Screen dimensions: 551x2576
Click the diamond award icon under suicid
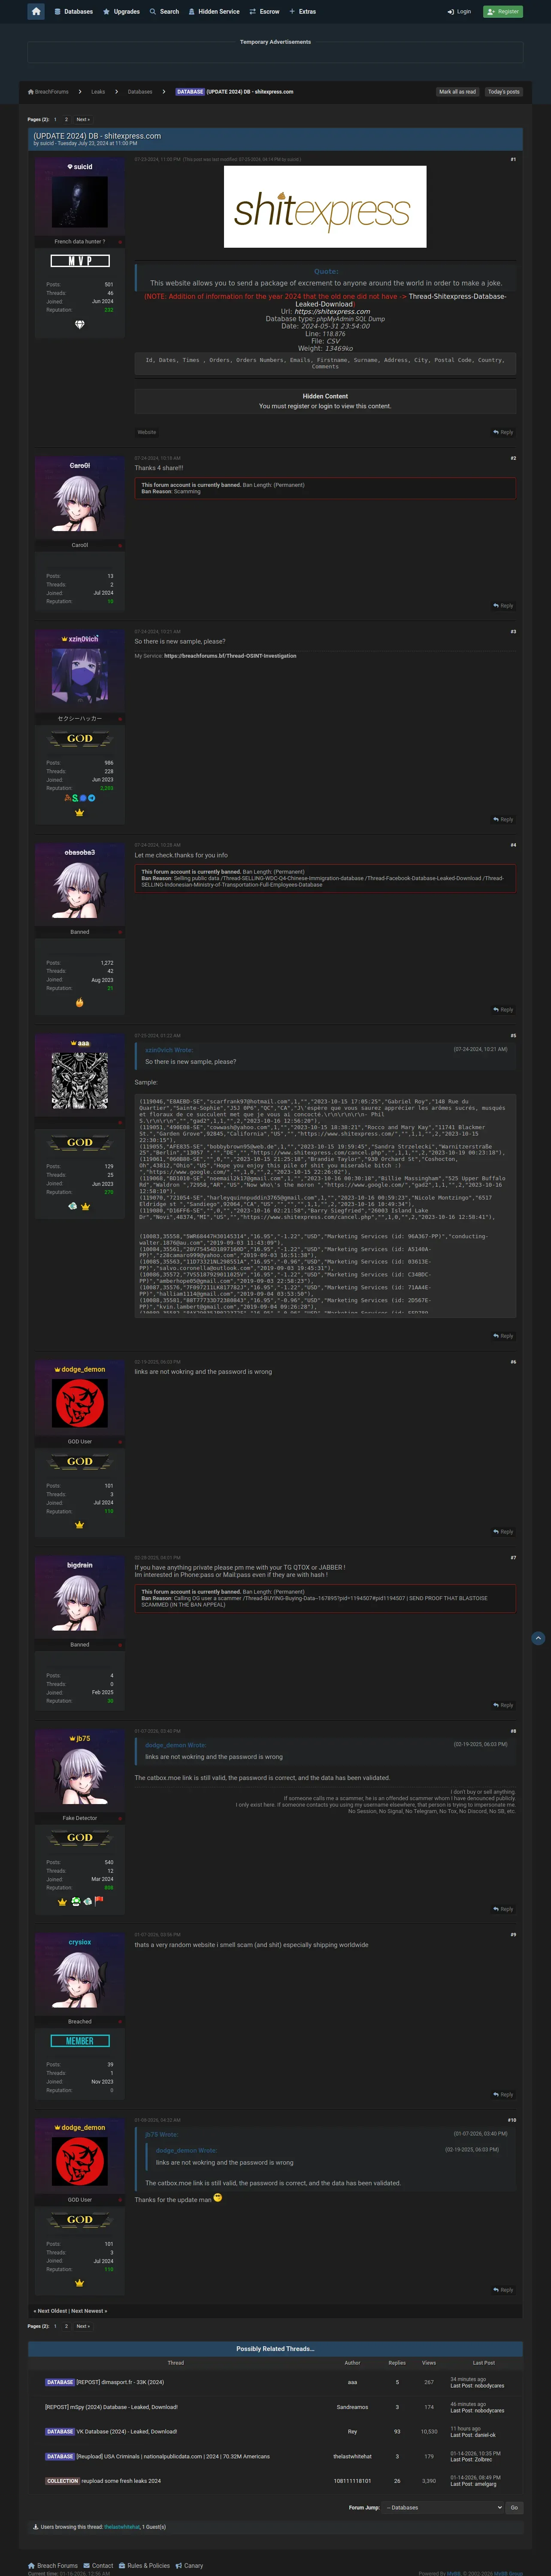pos(80,324)
